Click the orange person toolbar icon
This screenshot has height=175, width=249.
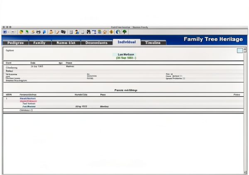click(51, 32)
